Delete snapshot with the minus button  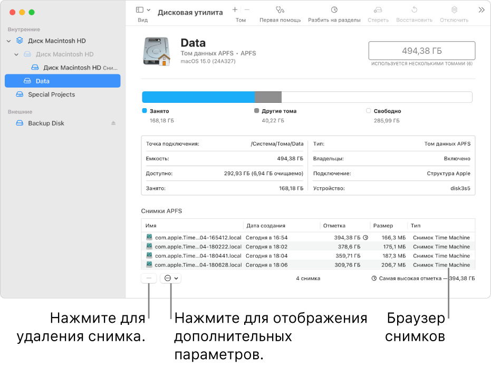pos(149,278)
